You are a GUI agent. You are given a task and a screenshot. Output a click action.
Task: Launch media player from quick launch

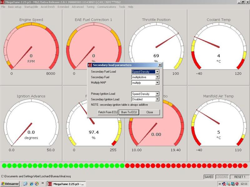pos(37,184)
